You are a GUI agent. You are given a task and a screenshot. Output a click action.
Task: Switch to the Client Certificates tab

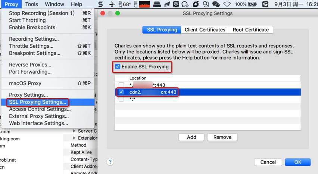205,30
